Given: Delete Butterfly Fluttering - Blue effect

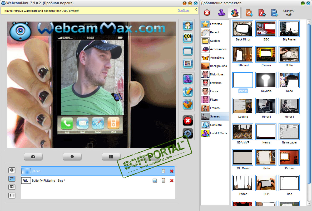Looking at the screenshot, I should pos(172,181).
